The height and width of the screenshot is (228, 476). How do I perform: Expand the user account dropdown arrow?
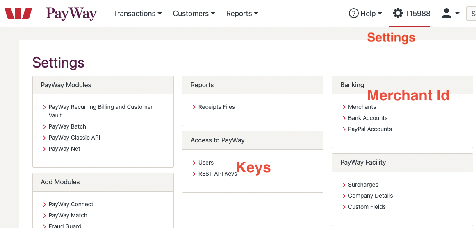coord(457,14)
